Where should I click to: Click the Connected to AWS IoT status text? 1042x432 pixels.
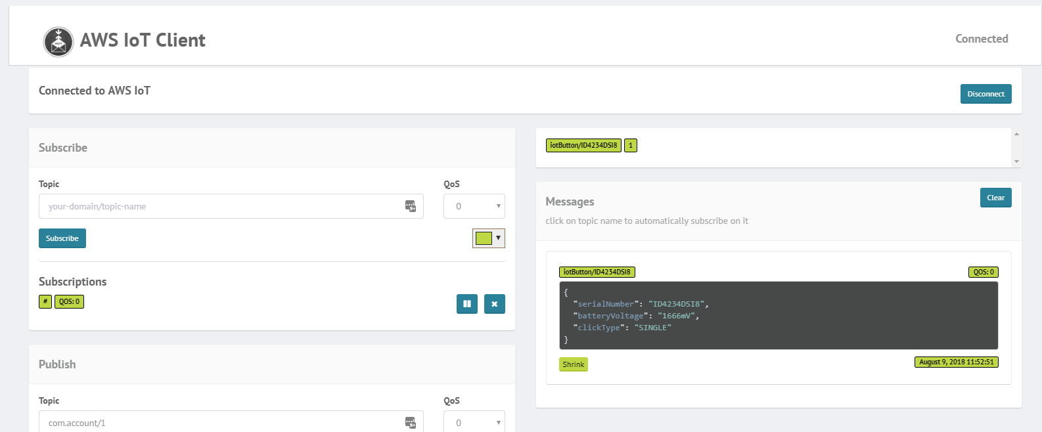[x=95, y=91]
